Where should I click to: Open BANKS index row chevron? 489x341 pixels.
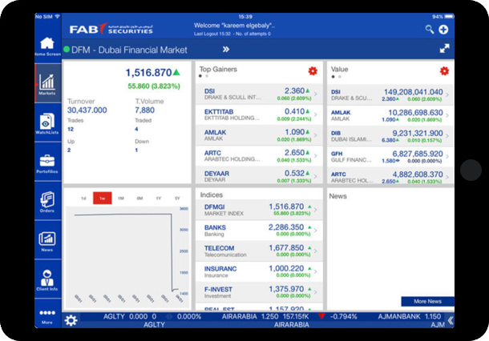tap(316, 231)
